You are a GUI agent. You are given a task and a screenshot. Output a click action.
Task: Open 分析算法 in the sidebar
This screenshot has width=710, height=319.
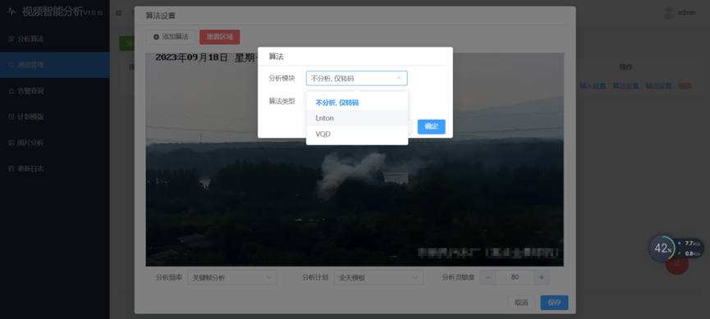coord(55,39)
